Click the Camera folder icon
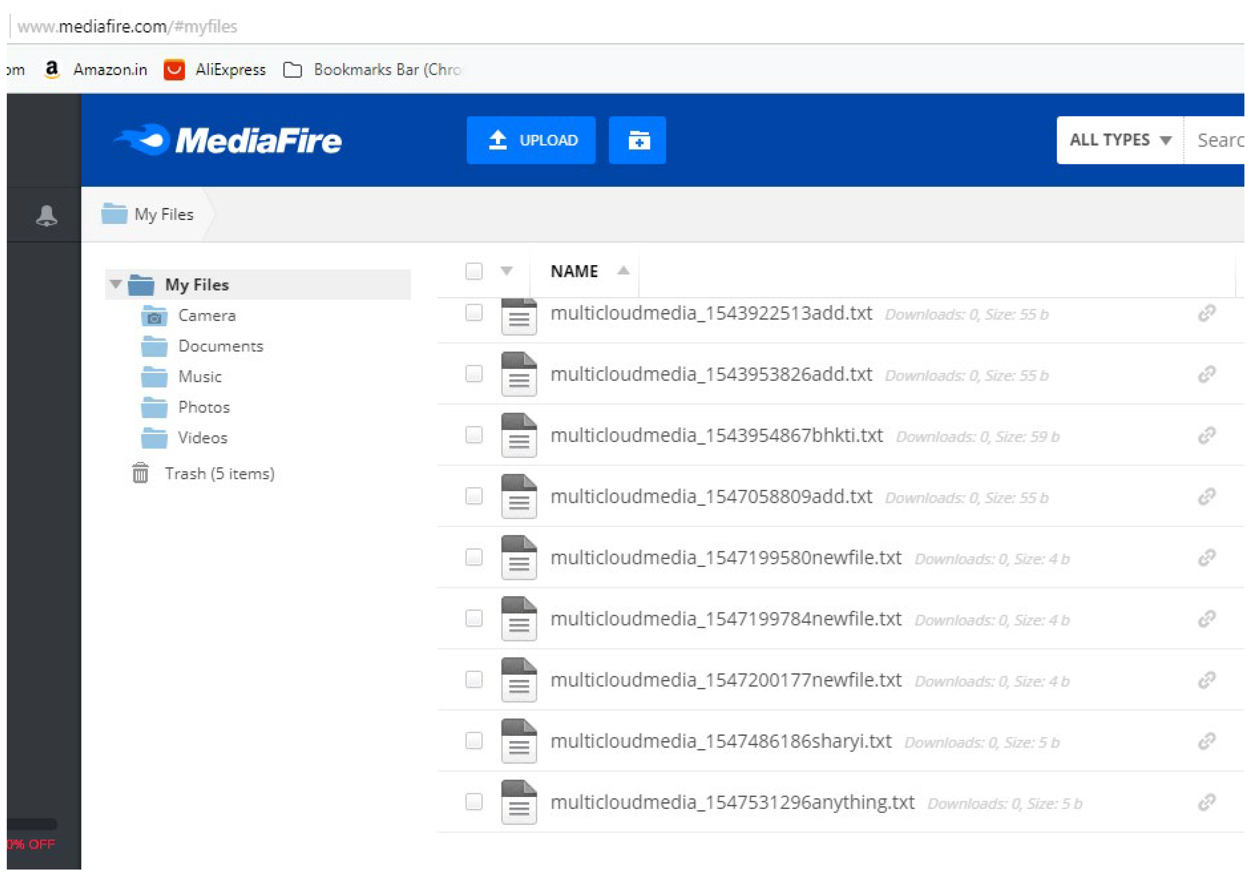Image resolution: width=1258 pixels, height=882 pixels. pyautogui.click(x=155, y=316)
